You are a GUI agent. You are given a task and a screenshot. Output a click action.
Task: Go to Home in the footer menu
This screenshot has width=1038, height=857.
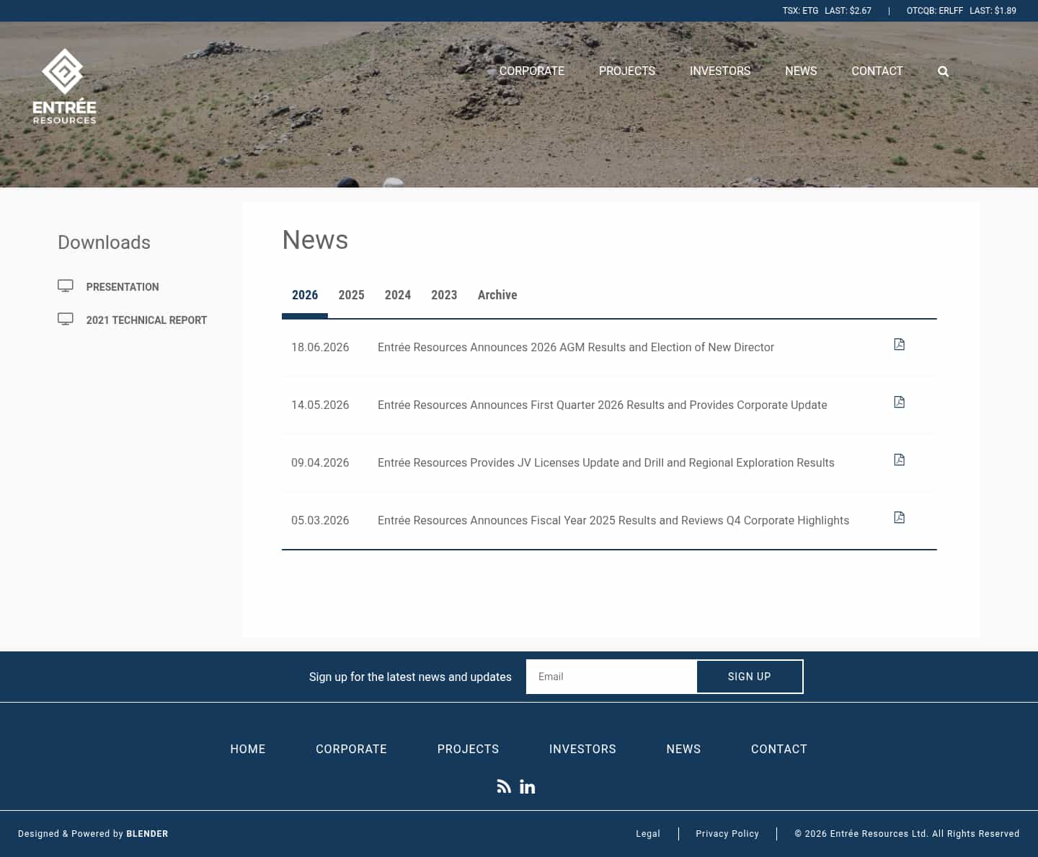(248, 749)
